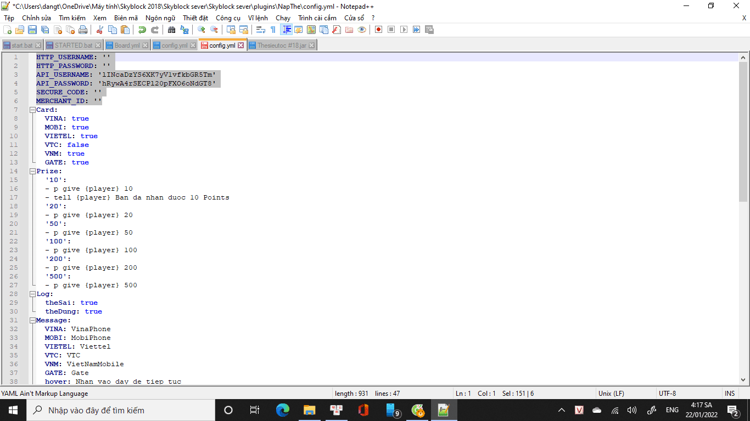The height and width of the screenshot is (421, 750).
Task: Open the Tìm kiếm menu
Action: pyautogui.click(x=72, y=18)
